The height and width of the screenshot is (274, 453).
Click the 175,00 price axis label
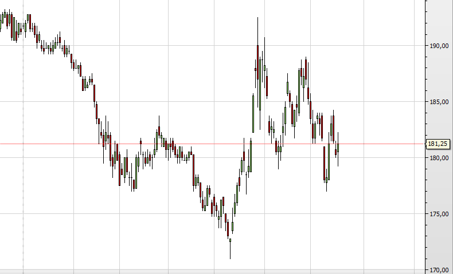(x=439, y=214)
